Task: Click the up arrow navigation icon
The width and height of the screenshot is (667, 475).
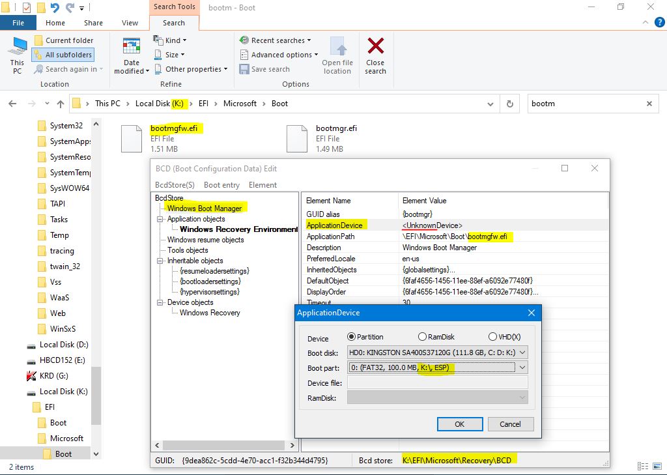Action: click(x=61, y=104)
